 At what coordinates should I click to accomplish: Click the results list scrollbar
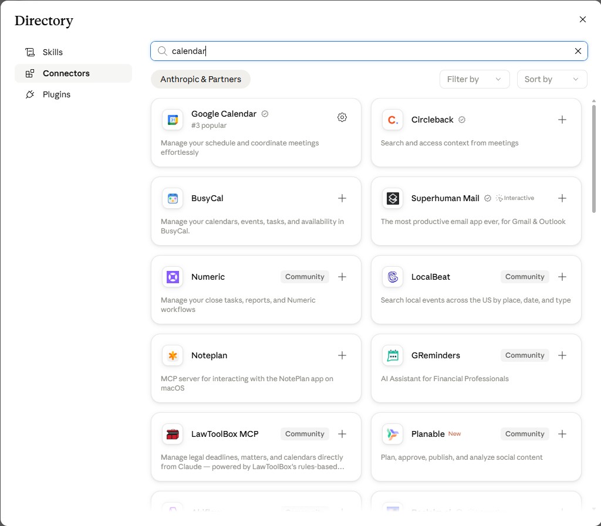point(594,159)
